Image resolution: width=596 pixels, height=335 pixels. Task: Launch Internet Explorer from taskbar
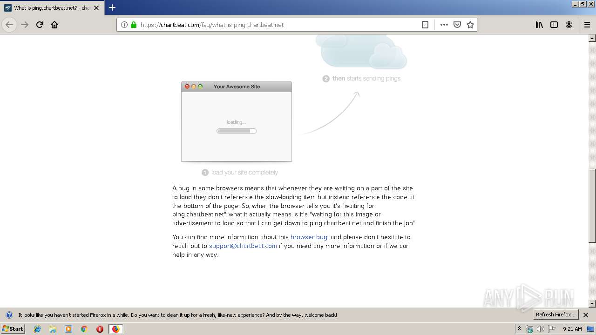pos(37,329)
